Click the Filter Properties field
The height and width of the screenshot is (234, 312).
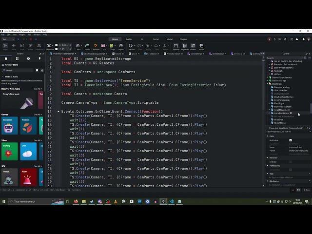[287, 132]
